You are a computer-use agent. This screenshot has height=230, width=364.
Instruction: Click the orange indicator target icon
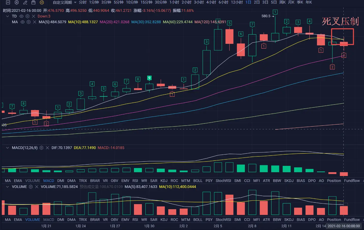pyautogui.click(x=42, y=2)
